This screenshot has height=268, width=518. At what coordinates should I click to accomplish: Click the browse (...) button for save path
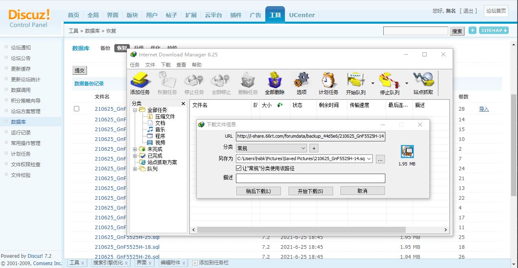pyautogui.click(x=380, y=159)
